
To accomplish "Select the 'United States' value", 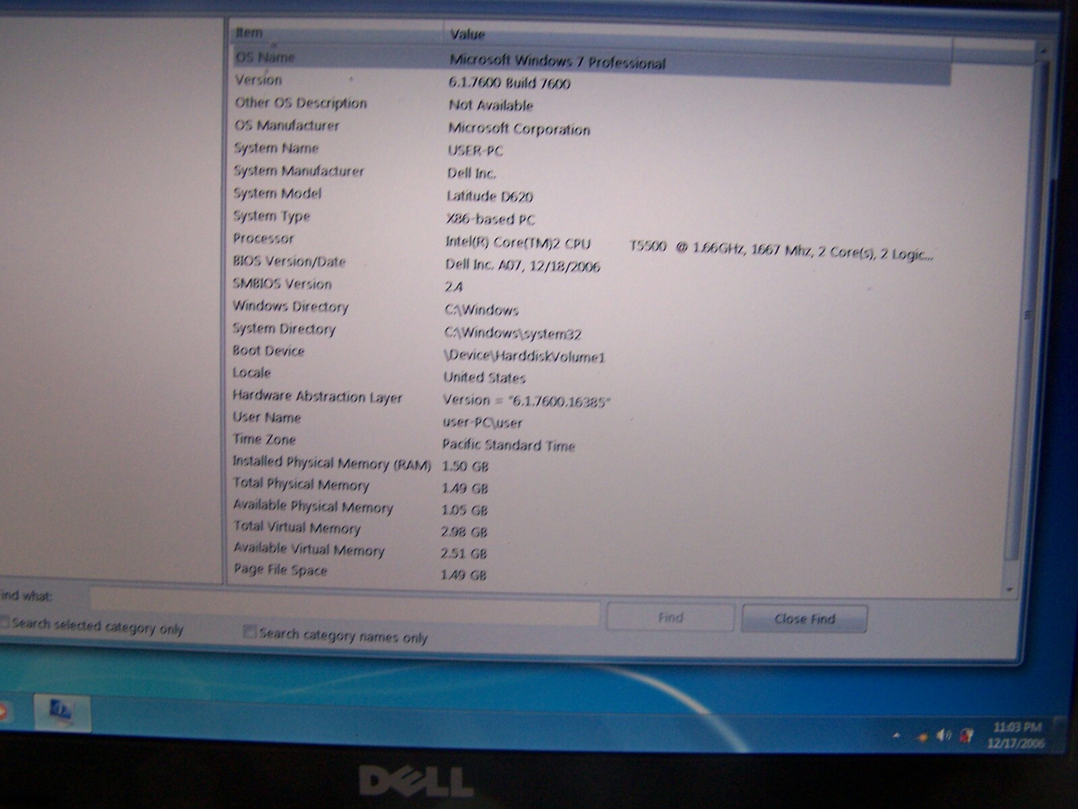I will (x=484, y=378).
